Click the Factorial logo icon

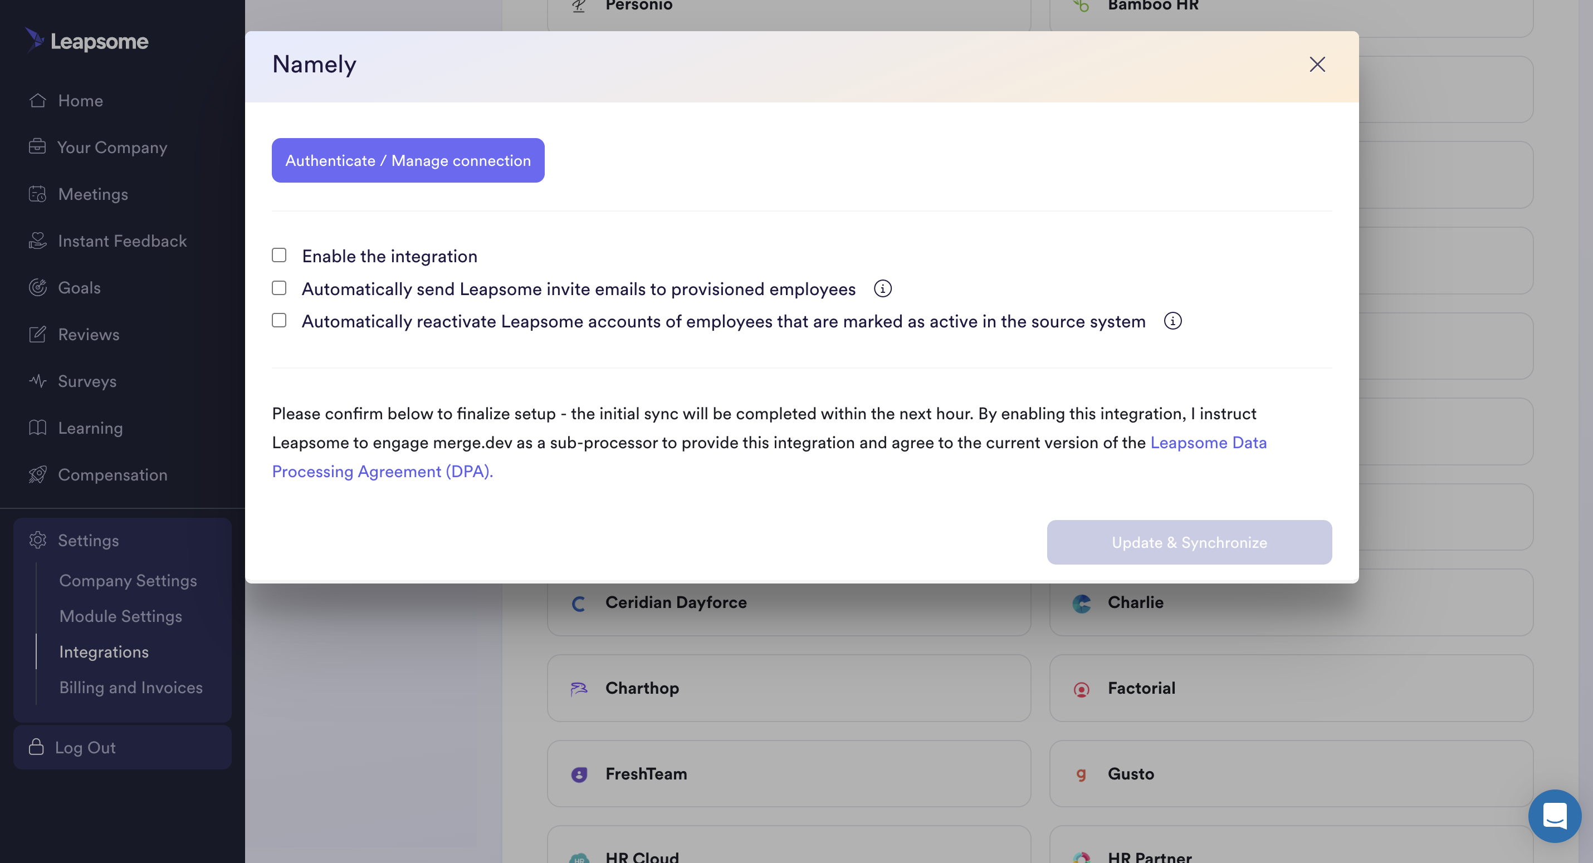1082,689
